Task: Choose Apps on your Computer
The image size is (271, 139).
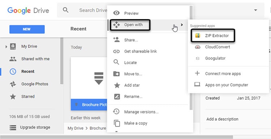Action: [227, 85]
